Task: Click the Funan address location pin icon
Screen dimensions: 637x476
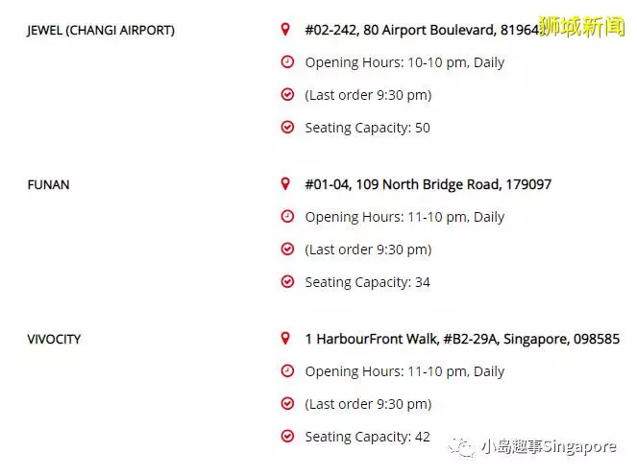Action: tap(285, 184)
